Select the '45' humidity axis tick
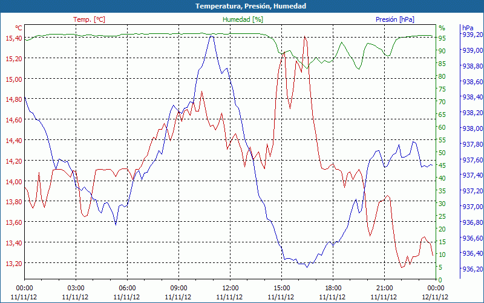 [x=442, y=165]
